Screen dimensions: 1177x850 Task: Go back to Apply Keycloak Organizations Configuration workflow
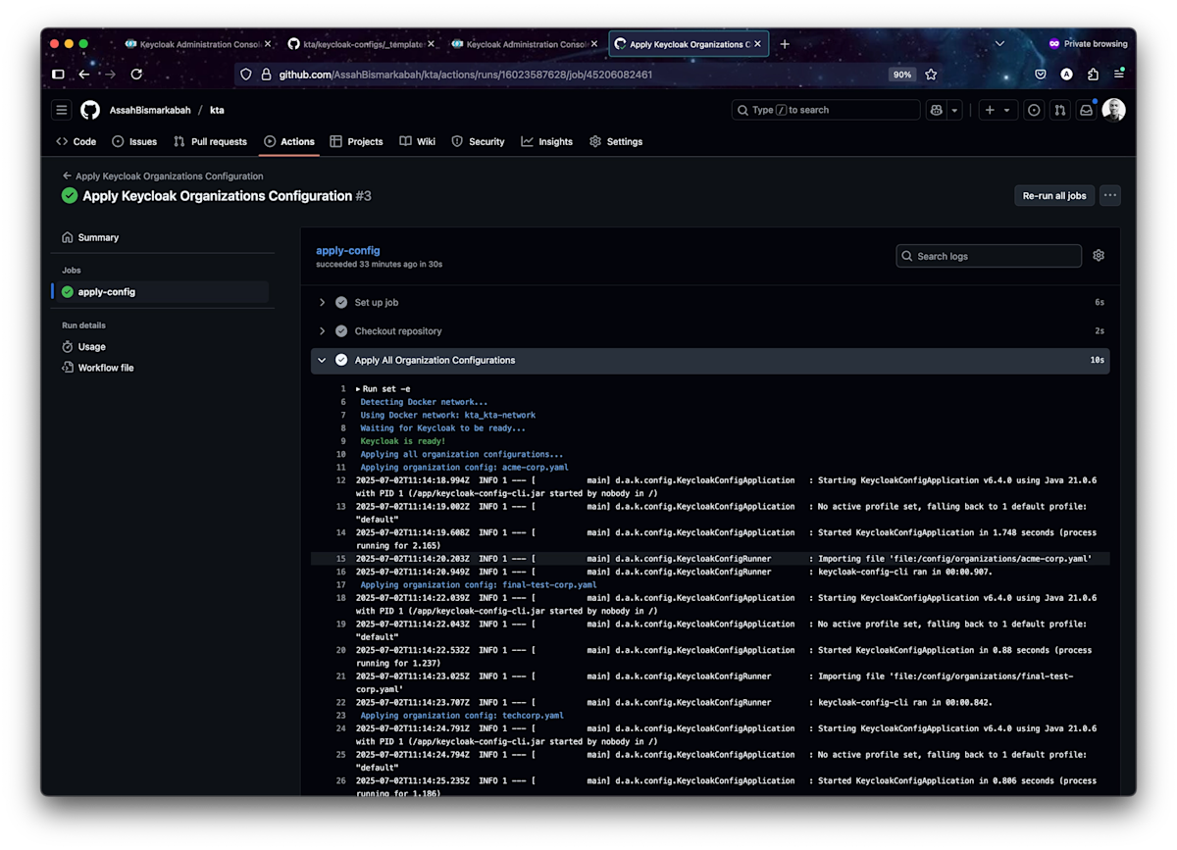click(x=163, y=176)
